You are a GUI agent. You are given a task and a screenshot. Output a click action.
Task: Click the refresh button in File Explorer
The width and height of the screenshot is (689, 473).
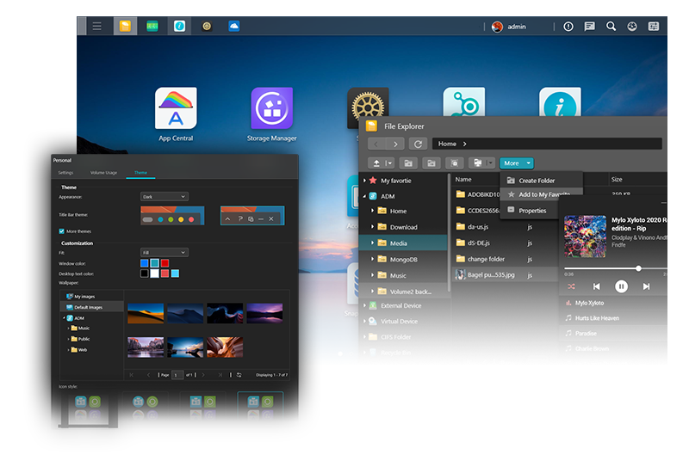tap(418, 144)
